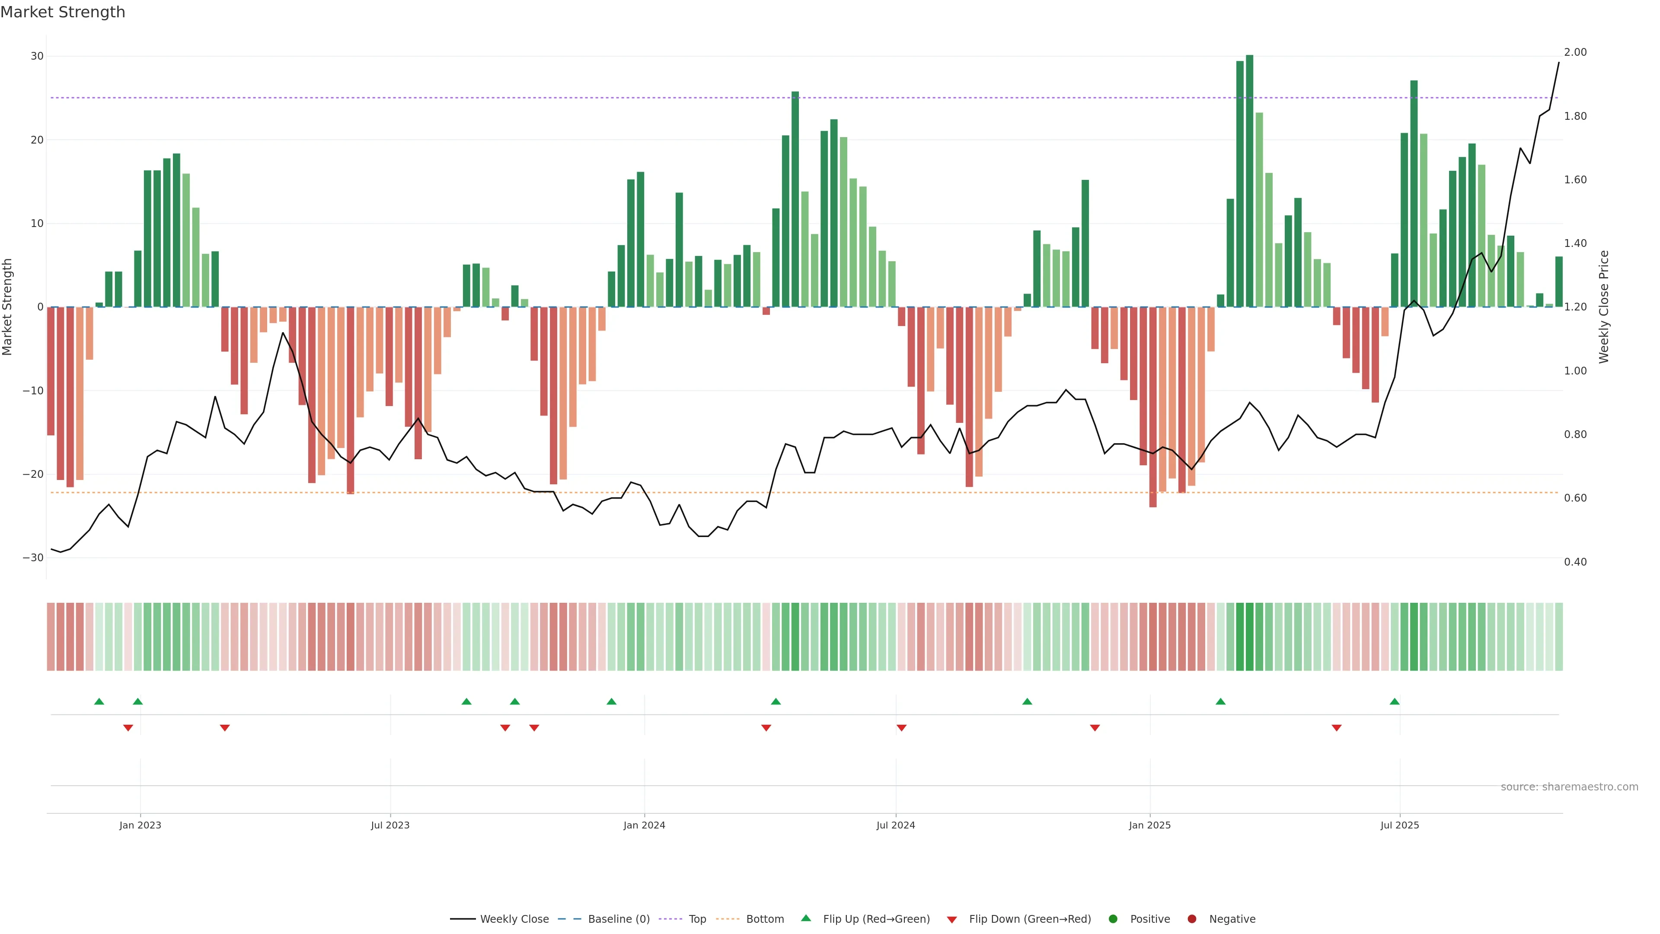Viewport: 1660px width, 934px height.
Task: Click the last green flip-up marker near Jul 2025
Action: click(1395, 701)
